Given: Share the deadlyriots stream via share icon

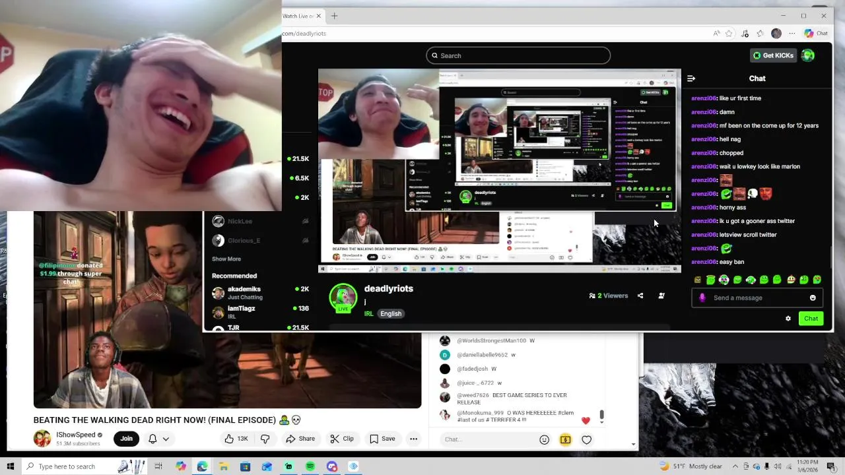Looking at the screenshot, I should [x=640, y=296].
